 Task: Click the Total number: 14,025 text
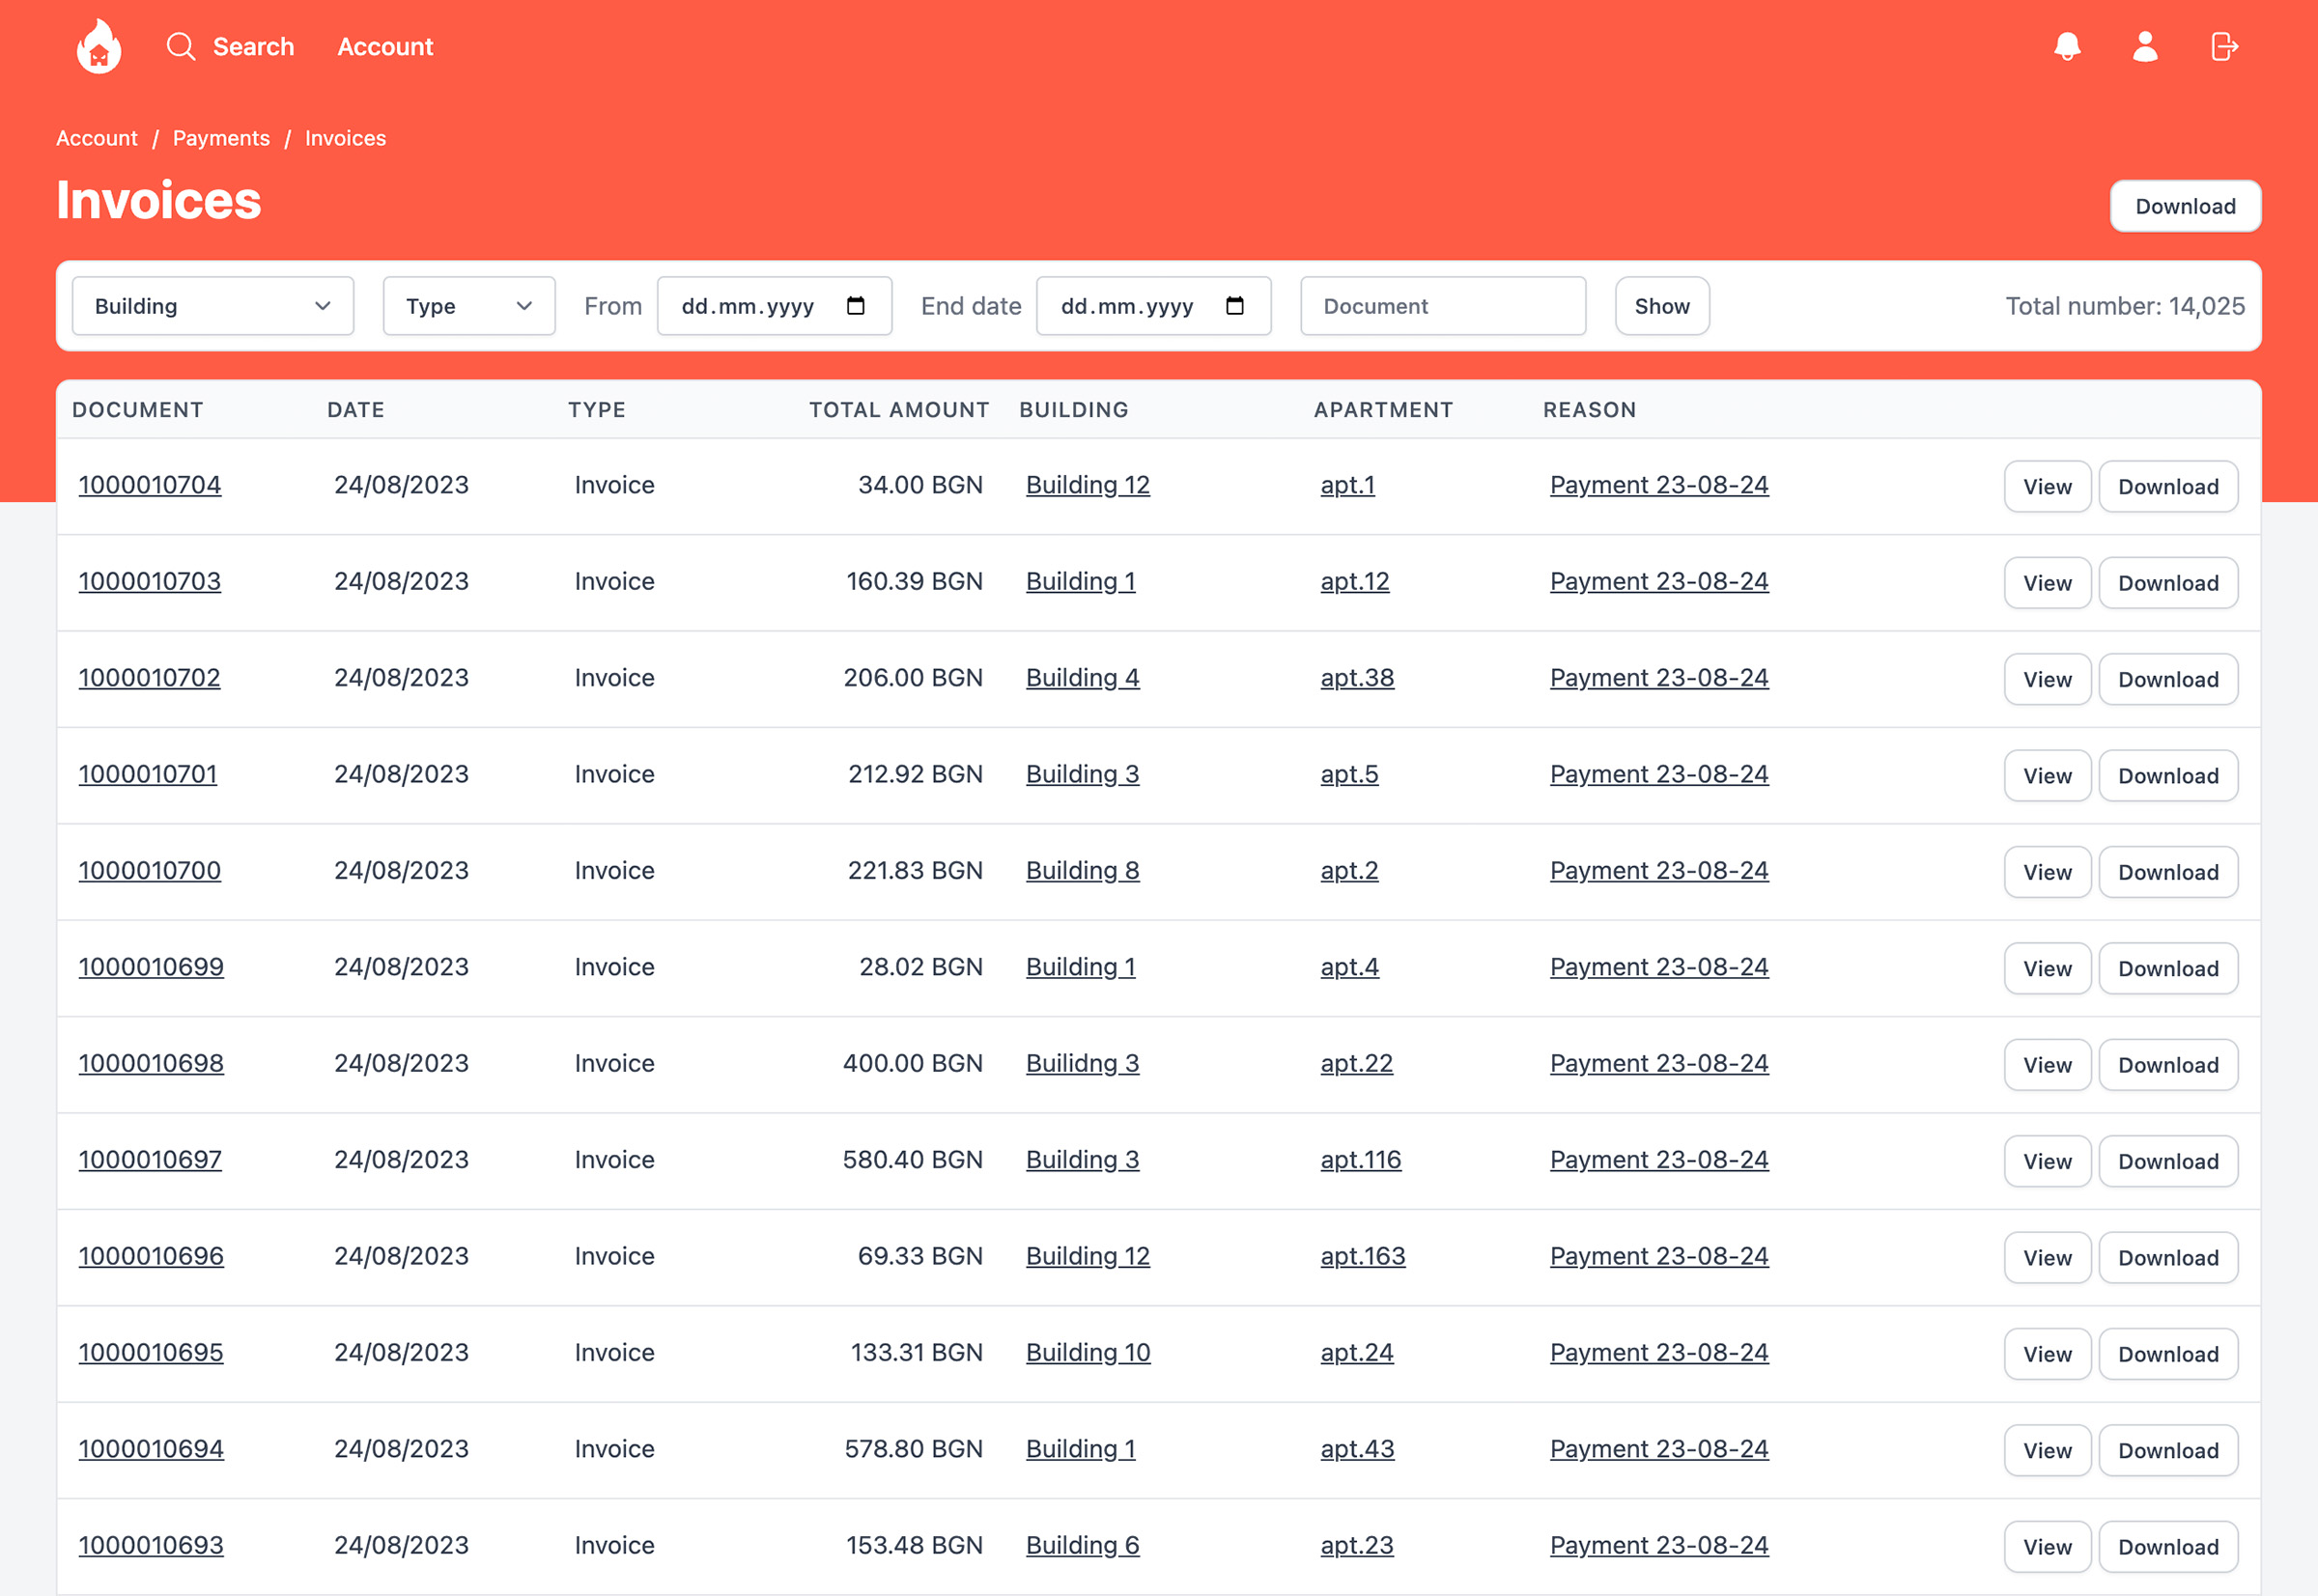2125,306
